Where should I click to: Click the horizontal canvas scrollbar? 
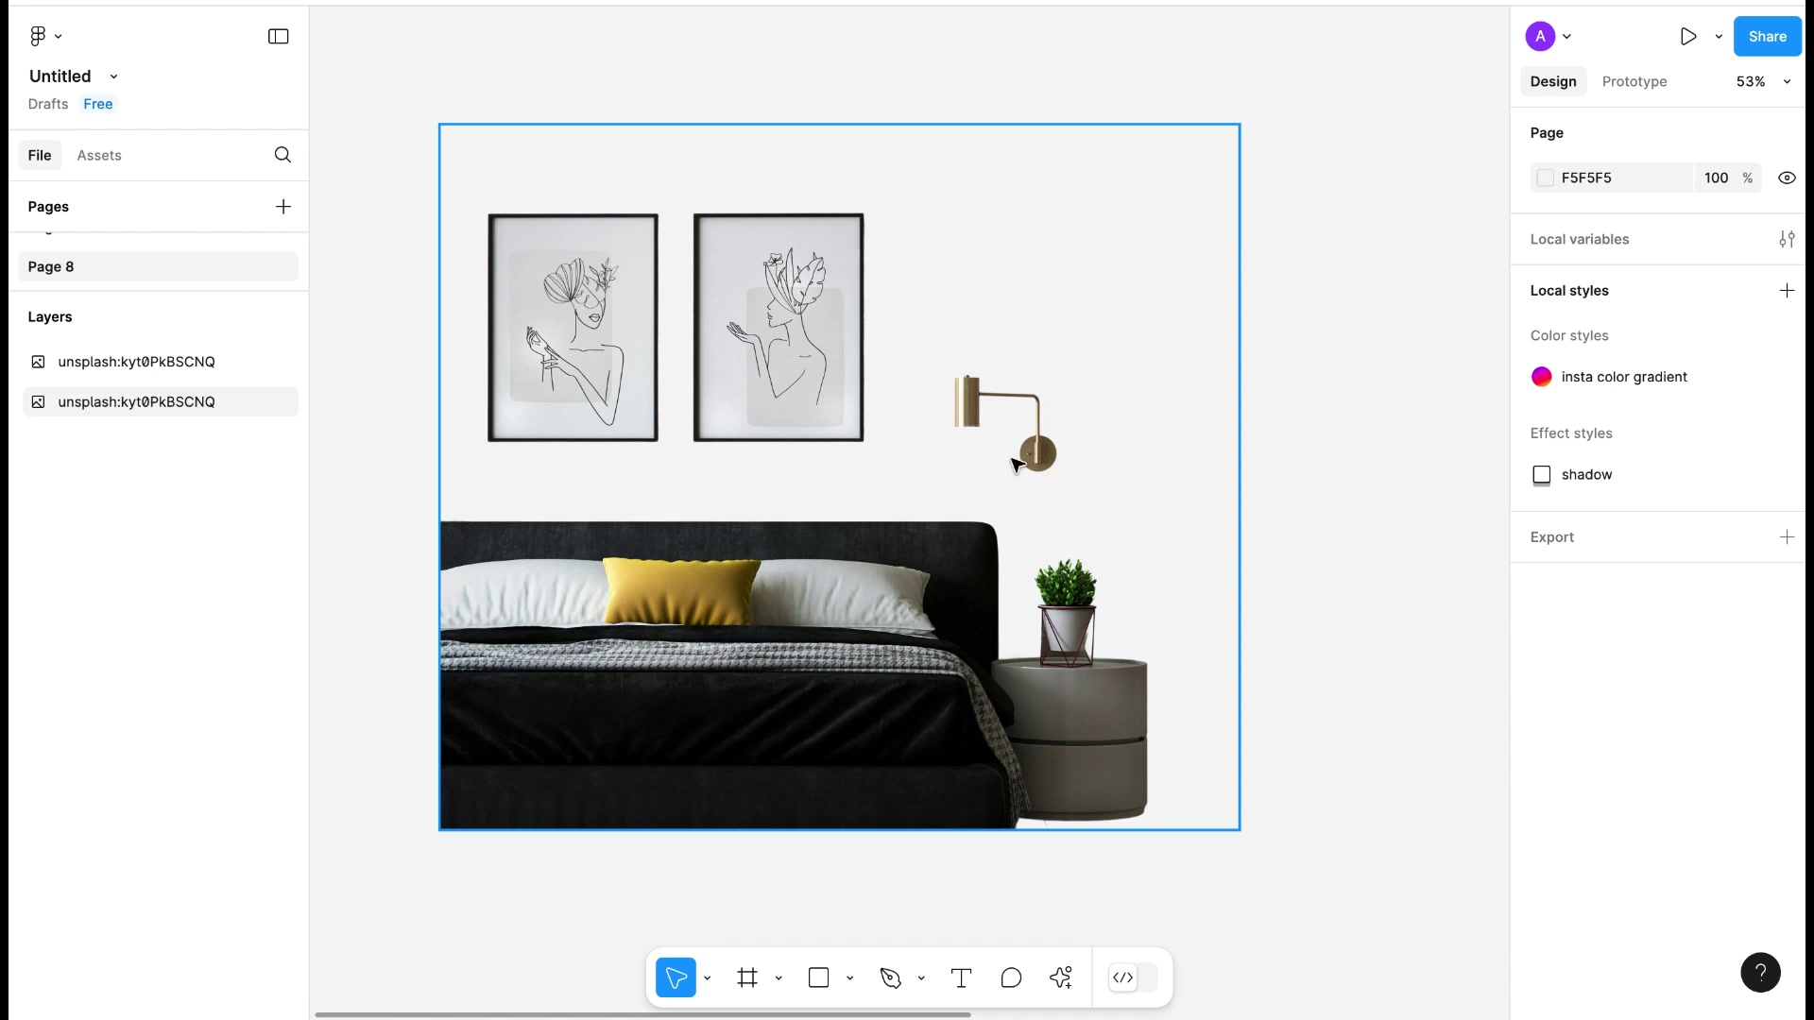(642, 1015)
